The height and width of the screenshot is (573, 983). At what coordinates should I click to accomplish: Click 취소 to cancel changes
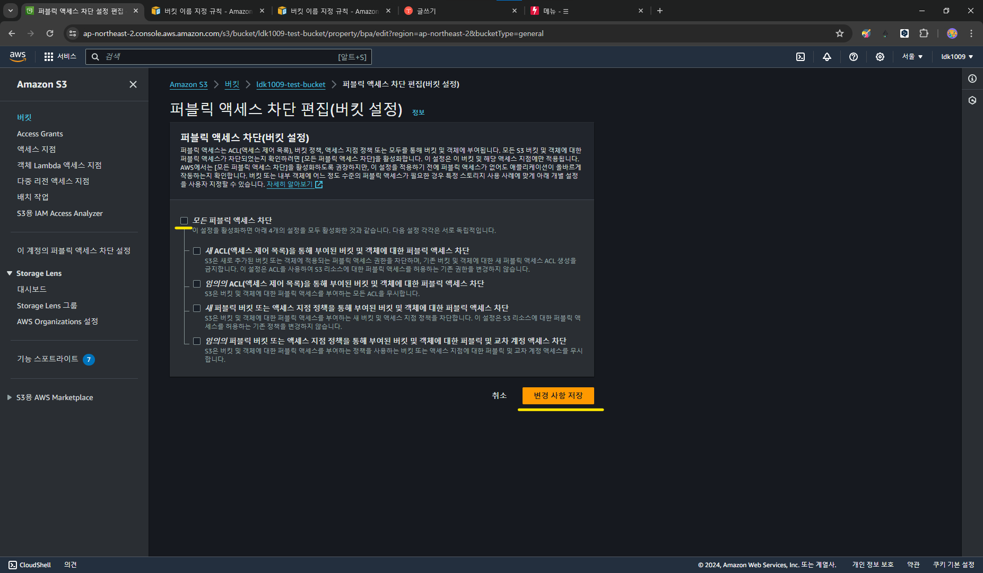tap(499, 396)
